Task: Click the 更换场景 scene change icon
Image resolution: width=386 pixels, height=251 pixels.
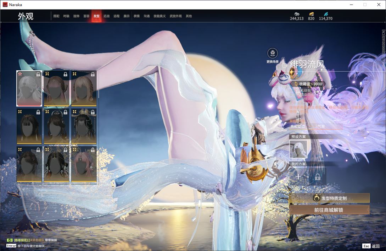Action: click(x=273, y=53)
